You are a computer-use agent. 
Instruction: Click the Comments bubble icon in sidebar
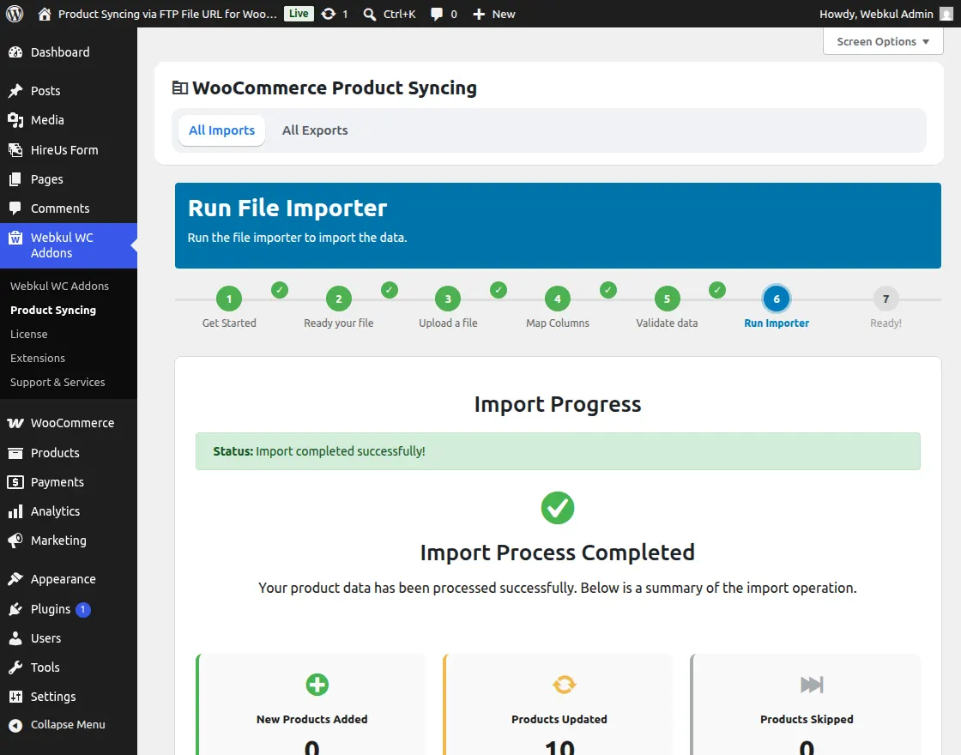coord(15,208)
